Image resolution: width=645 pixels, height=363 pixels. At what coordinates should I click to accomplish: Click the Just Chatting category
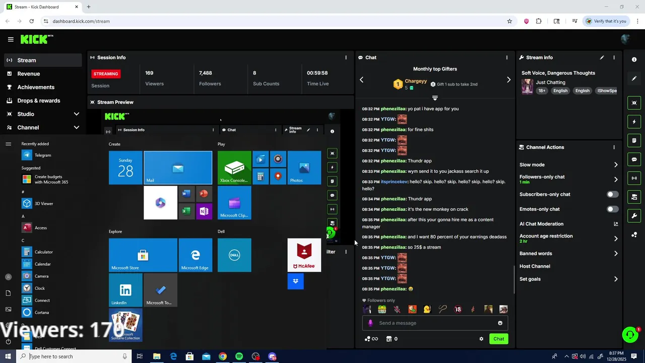pos(550,82)
